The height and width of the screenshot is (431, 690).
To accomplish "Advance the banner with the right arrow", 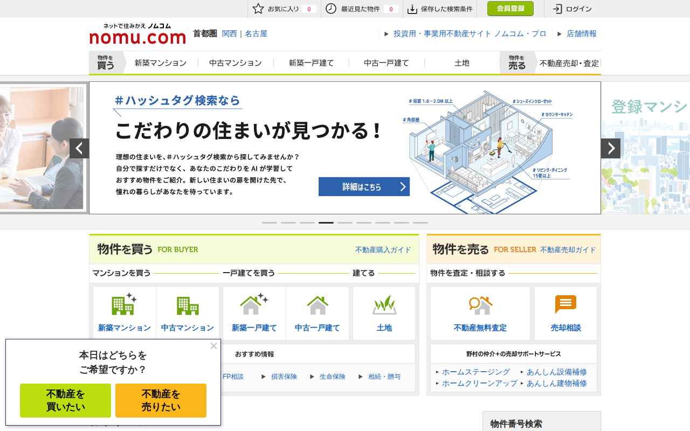I will click(611, 148).
